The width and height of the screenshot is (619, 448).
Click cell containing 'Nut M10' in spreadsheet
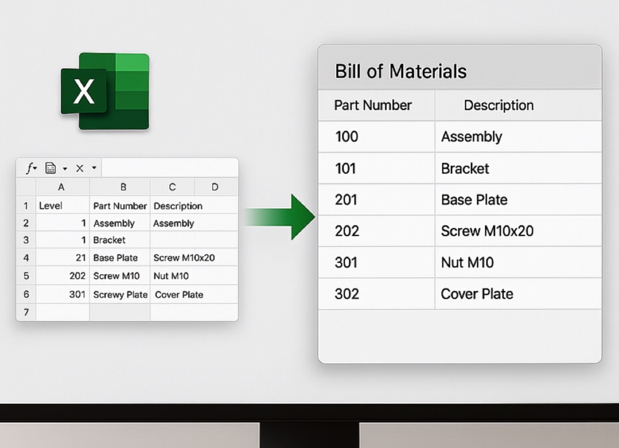[x=171, y=276]
